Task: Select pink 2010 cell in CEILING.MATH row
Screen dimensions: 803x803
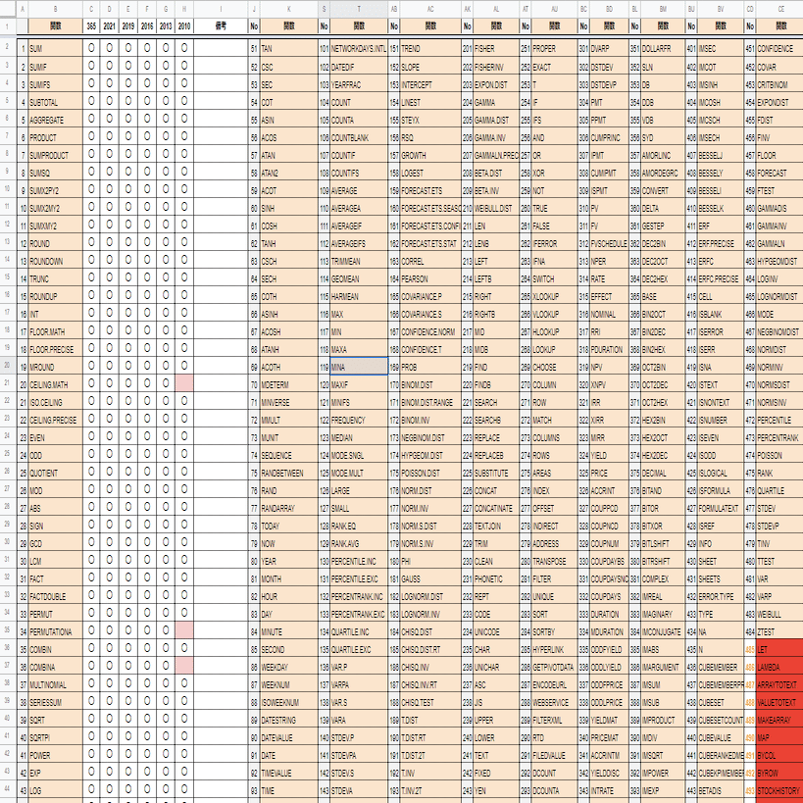Action: (184, 384)
